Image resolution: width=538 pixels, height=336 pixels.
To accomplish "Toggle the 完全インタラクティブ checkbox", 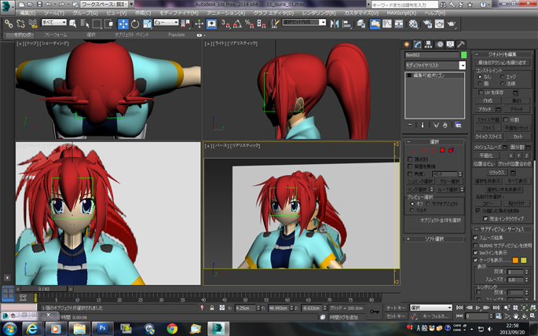I will [485, 218].
